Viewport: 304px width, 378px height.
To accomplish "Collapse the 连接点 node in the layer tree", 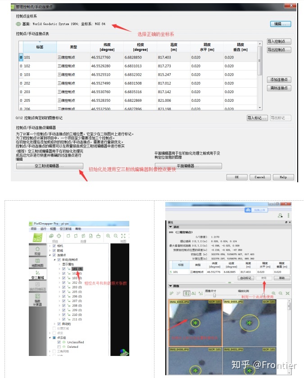I will pos(50,255).
